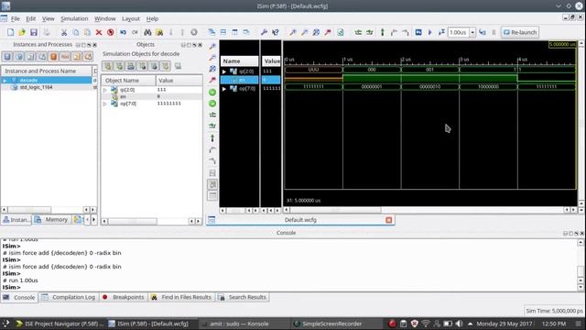Open the Window menu

click(x=105, y=18)
